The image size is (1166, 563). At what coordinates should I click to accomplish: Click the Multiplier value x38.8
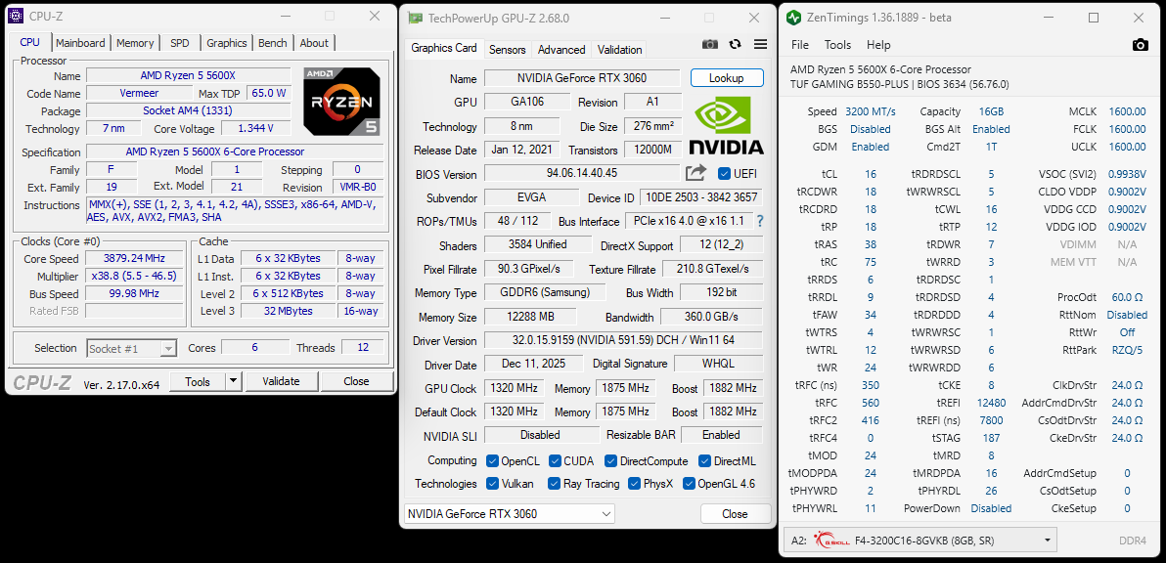click(134, 277)
